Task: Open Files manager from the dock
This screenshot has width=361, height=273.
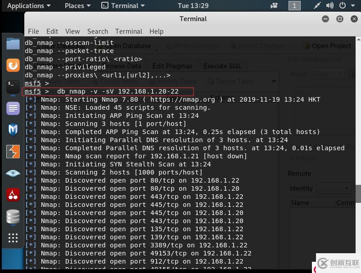Action: pos(13,44)
